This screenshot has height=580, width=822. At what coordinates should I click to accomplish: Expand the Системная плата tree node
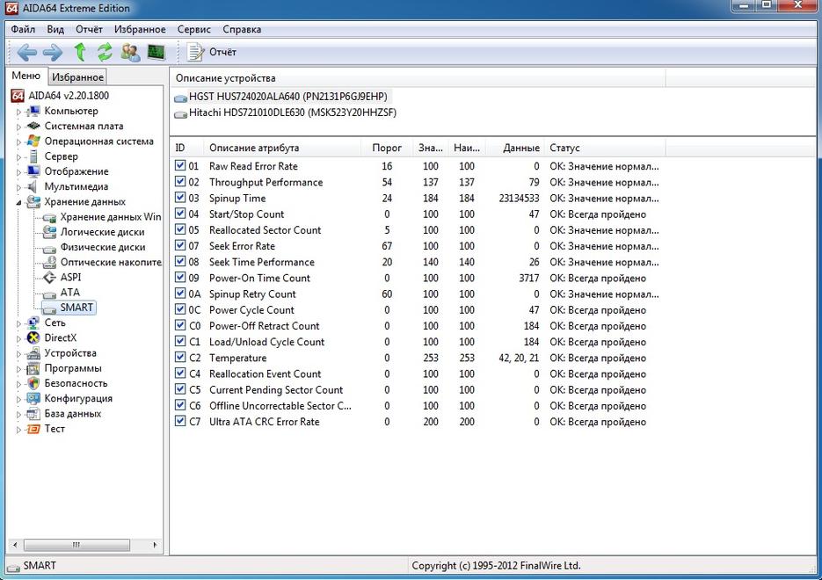coord(18,127)
